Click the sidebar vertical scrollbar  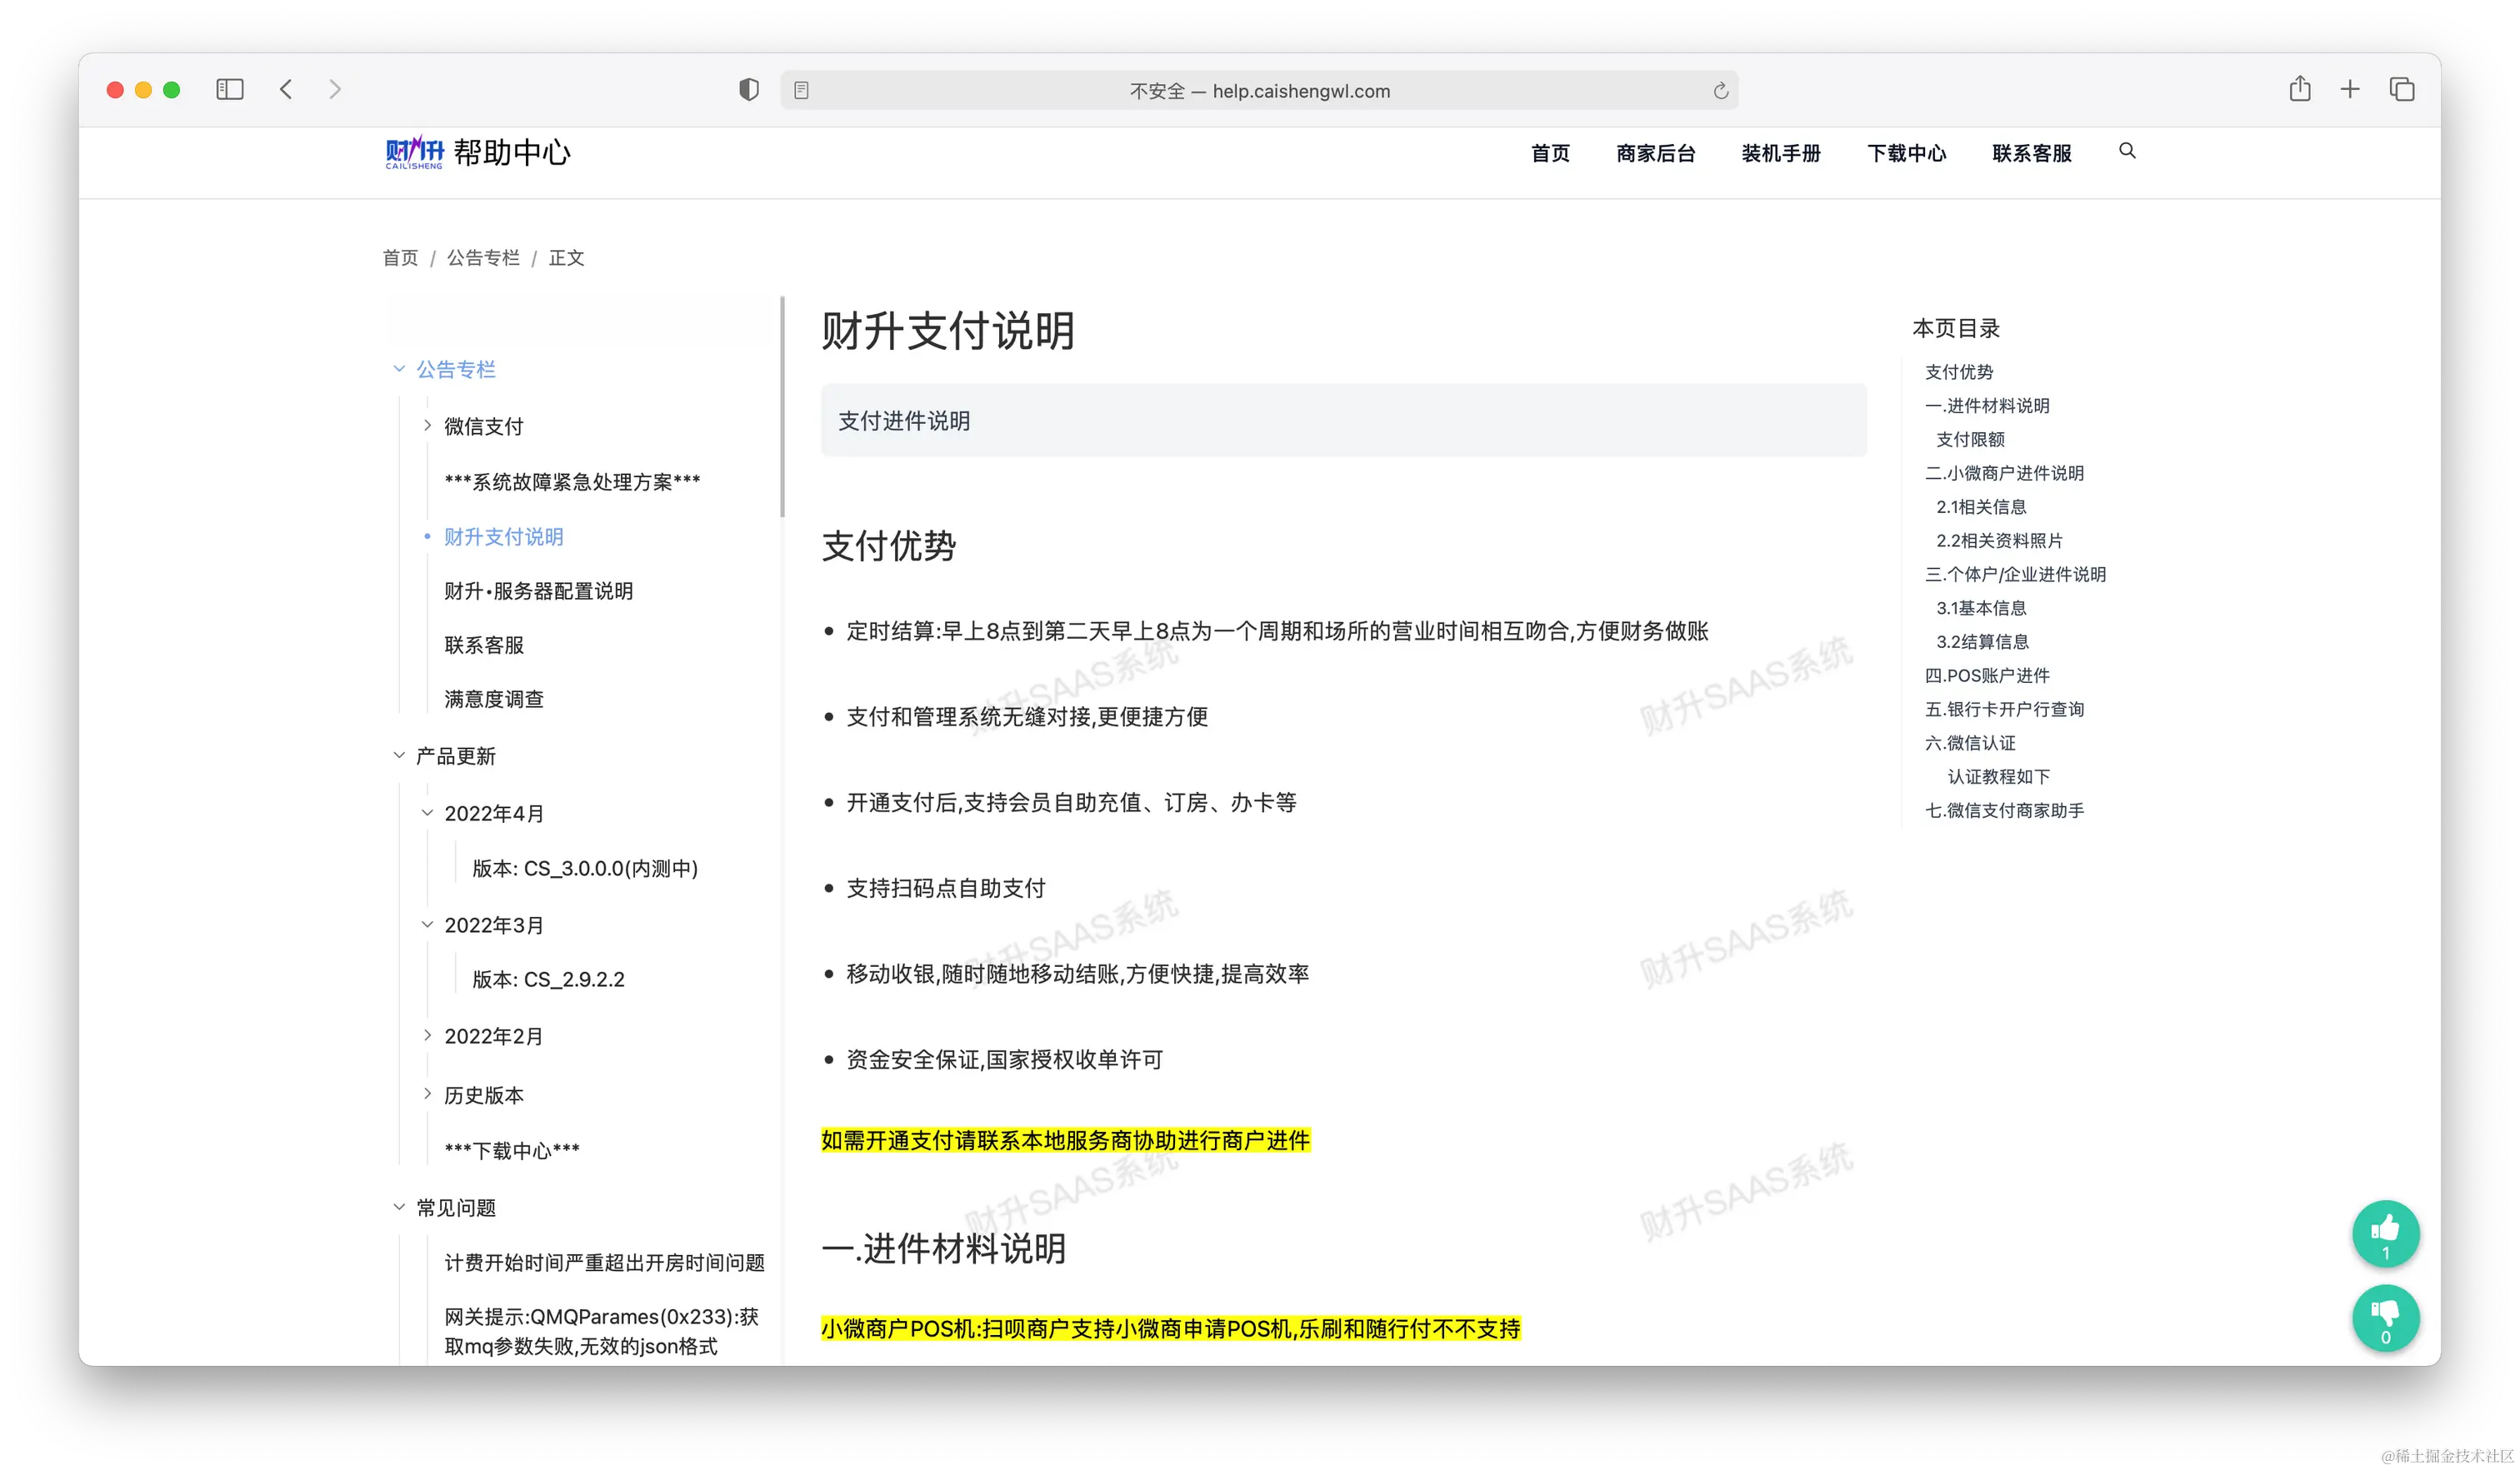[x=782, y=406]
